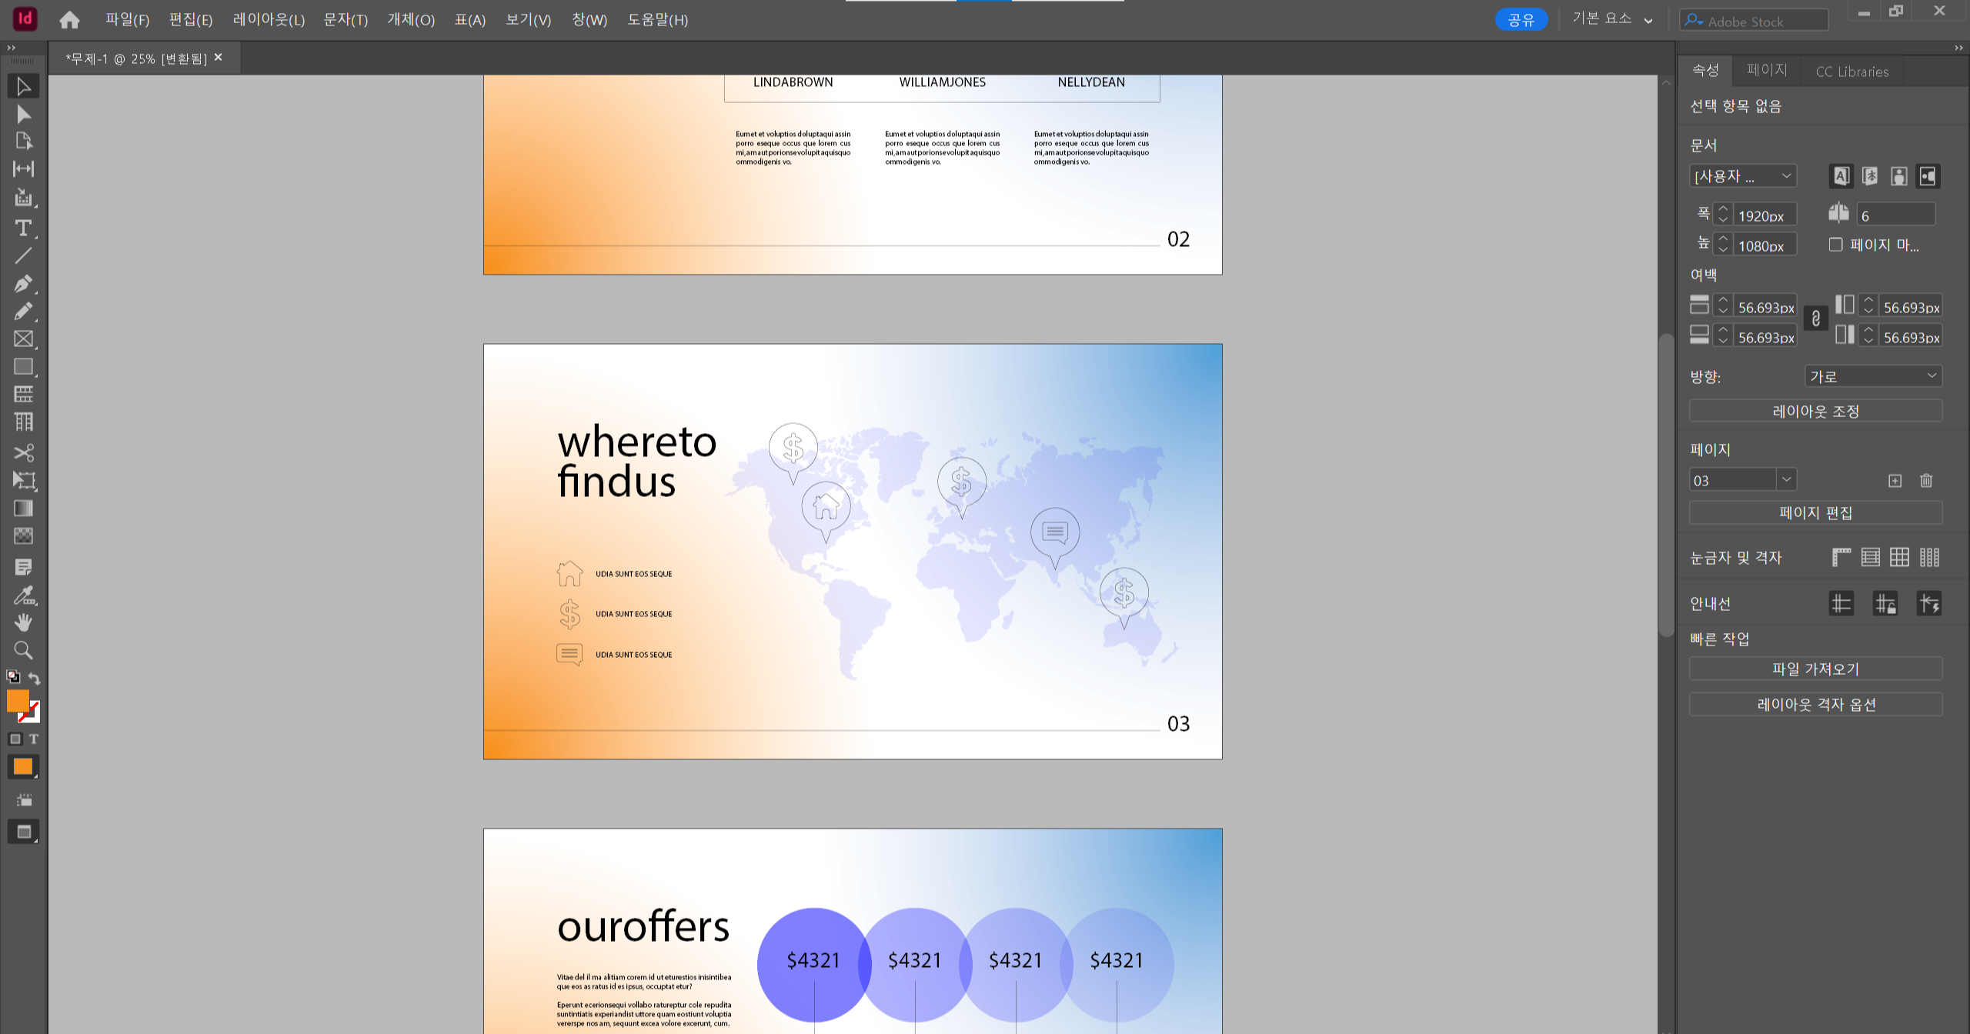
Task: Increase top margin stepper
Action: 1723,301
